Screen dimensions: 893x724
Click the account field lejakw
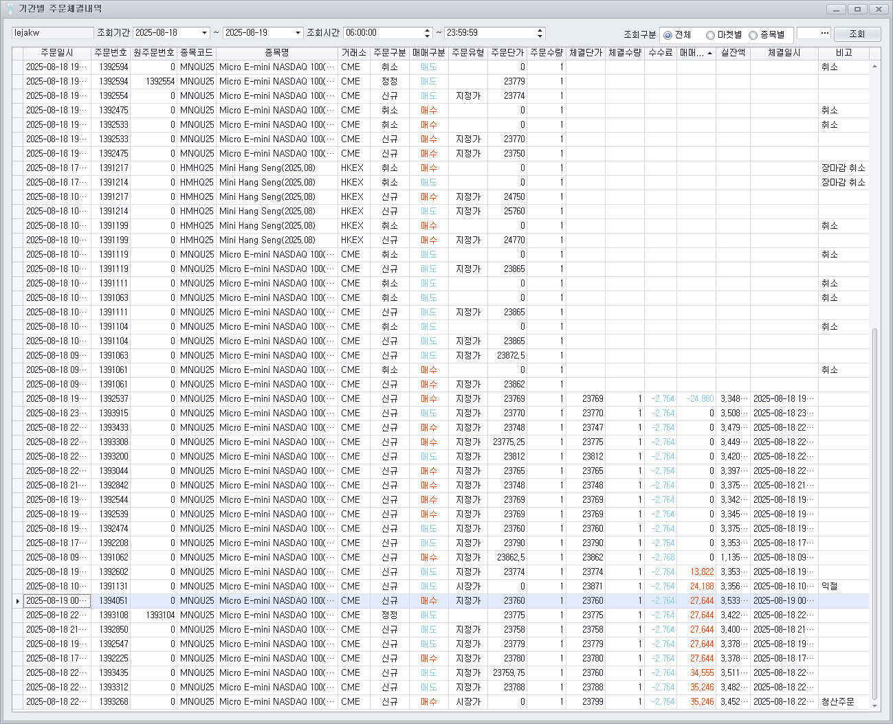coord(53,33)
